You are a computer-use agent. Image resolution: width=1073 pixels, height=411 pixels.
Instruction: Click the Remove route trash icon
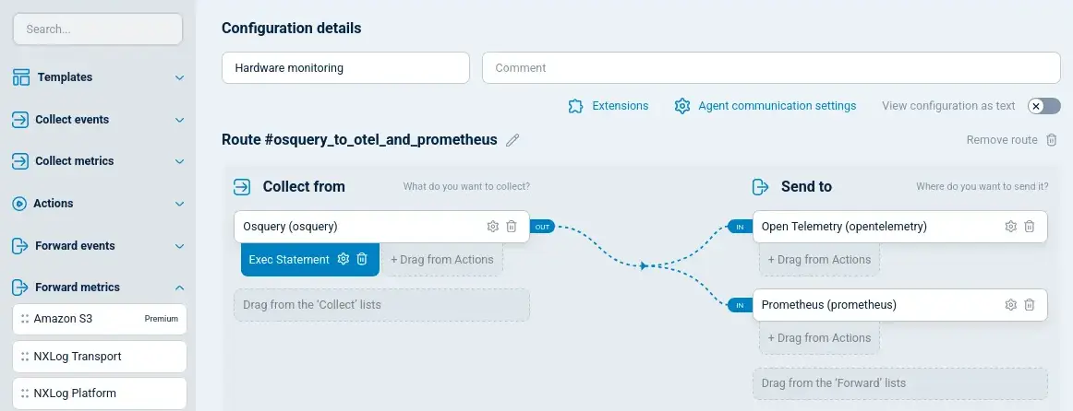coord(1051,140)
